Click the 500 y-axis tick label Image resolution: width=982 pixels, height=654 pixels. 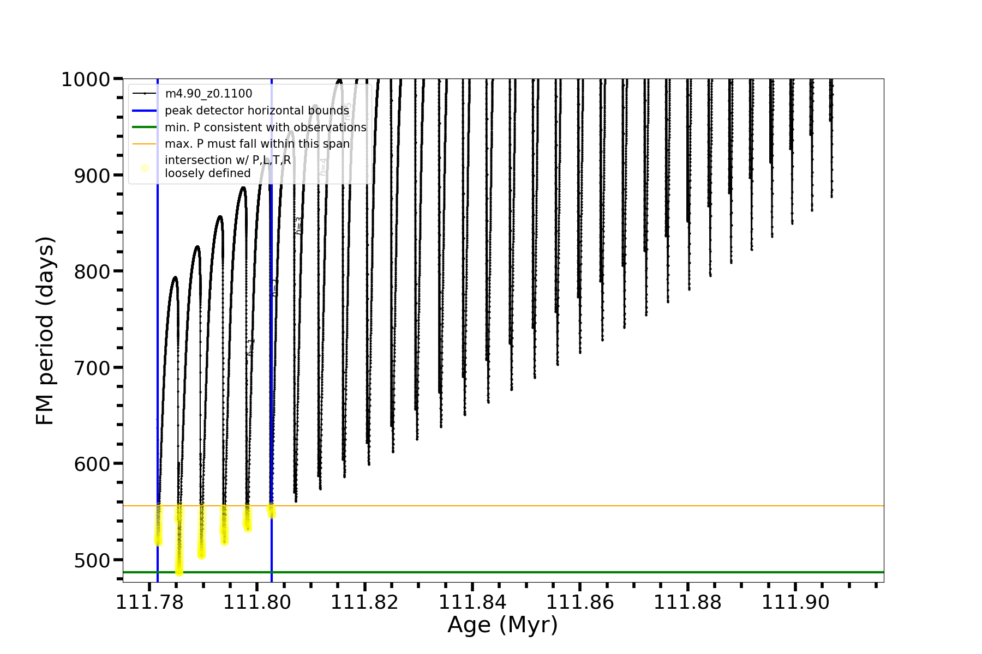[92, 560]
